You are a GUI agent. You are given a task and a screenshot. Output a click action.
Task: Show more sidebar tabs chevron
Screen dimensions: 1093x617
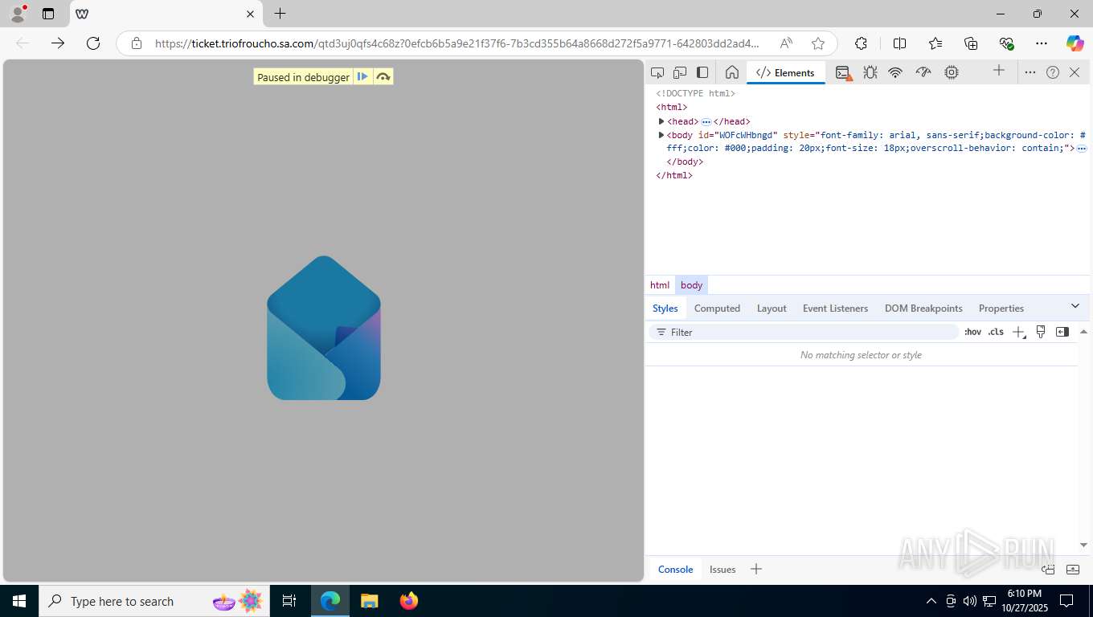click(1075, 306)
